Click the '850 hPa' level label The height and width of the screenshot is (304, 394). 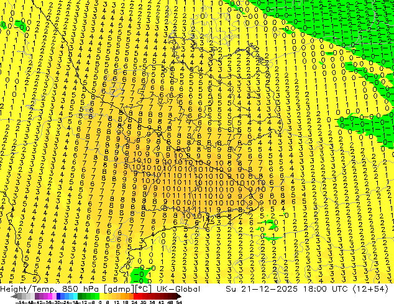81,289
